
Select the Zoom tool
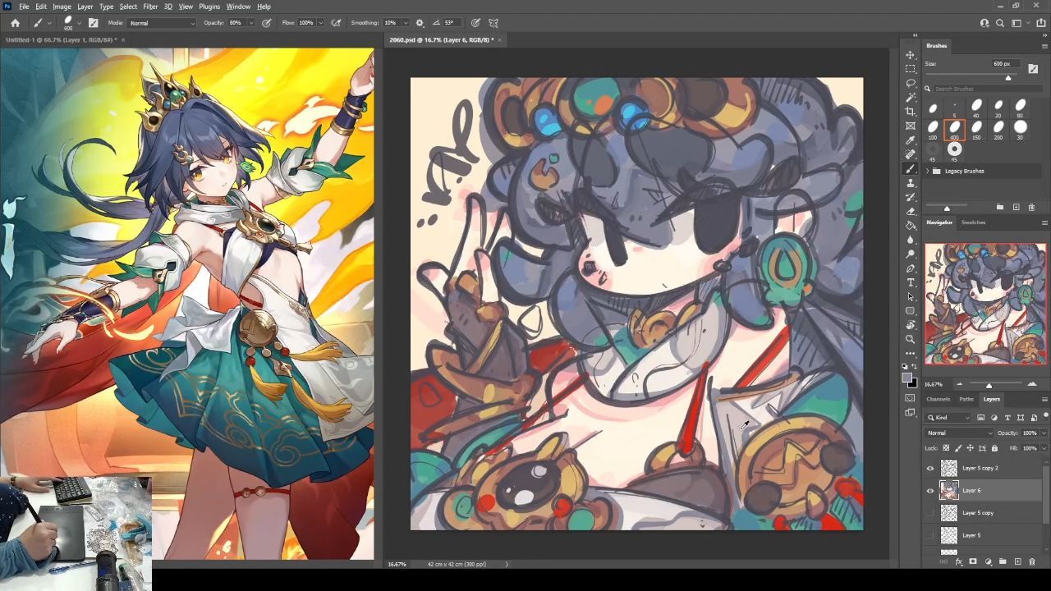click(910, 339)
